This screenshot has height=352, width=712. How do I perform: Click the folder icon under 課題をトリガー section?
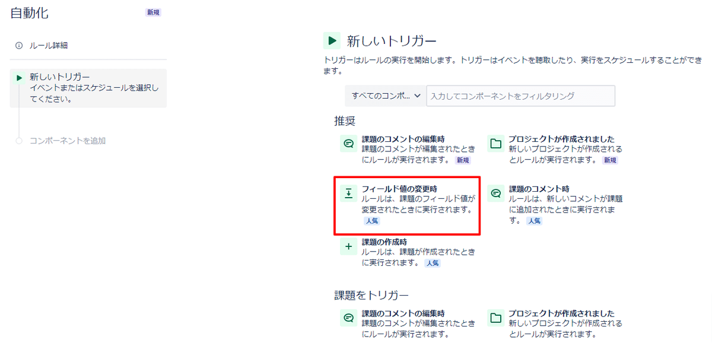495,318
